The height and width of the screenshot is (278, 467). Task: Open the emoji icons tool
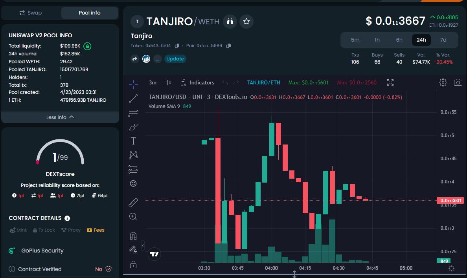pos(133,183)
